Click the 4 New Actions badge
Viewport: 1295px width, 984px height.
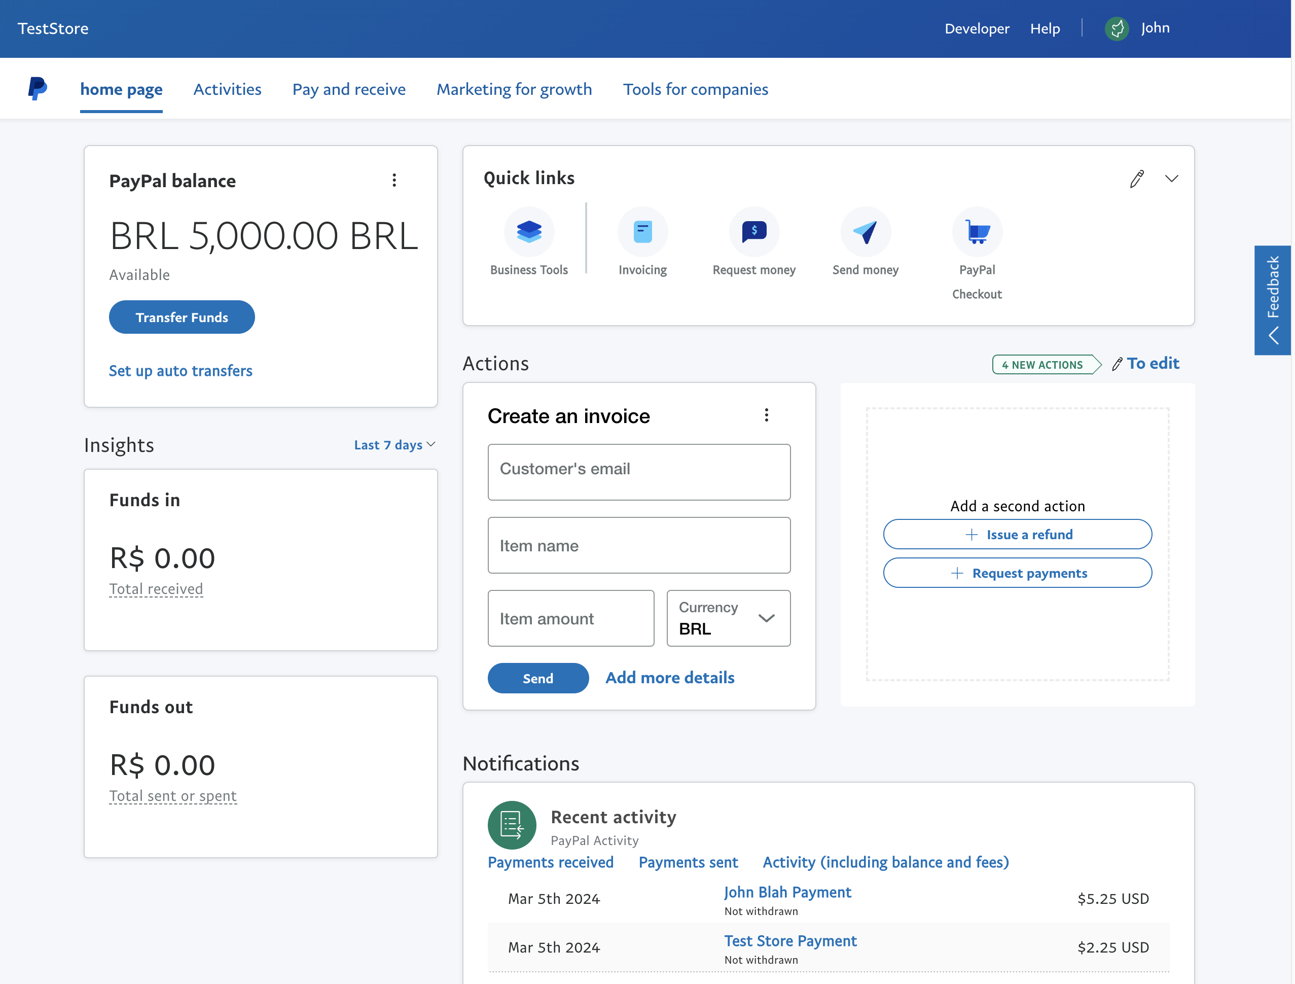coord(1046,364)
